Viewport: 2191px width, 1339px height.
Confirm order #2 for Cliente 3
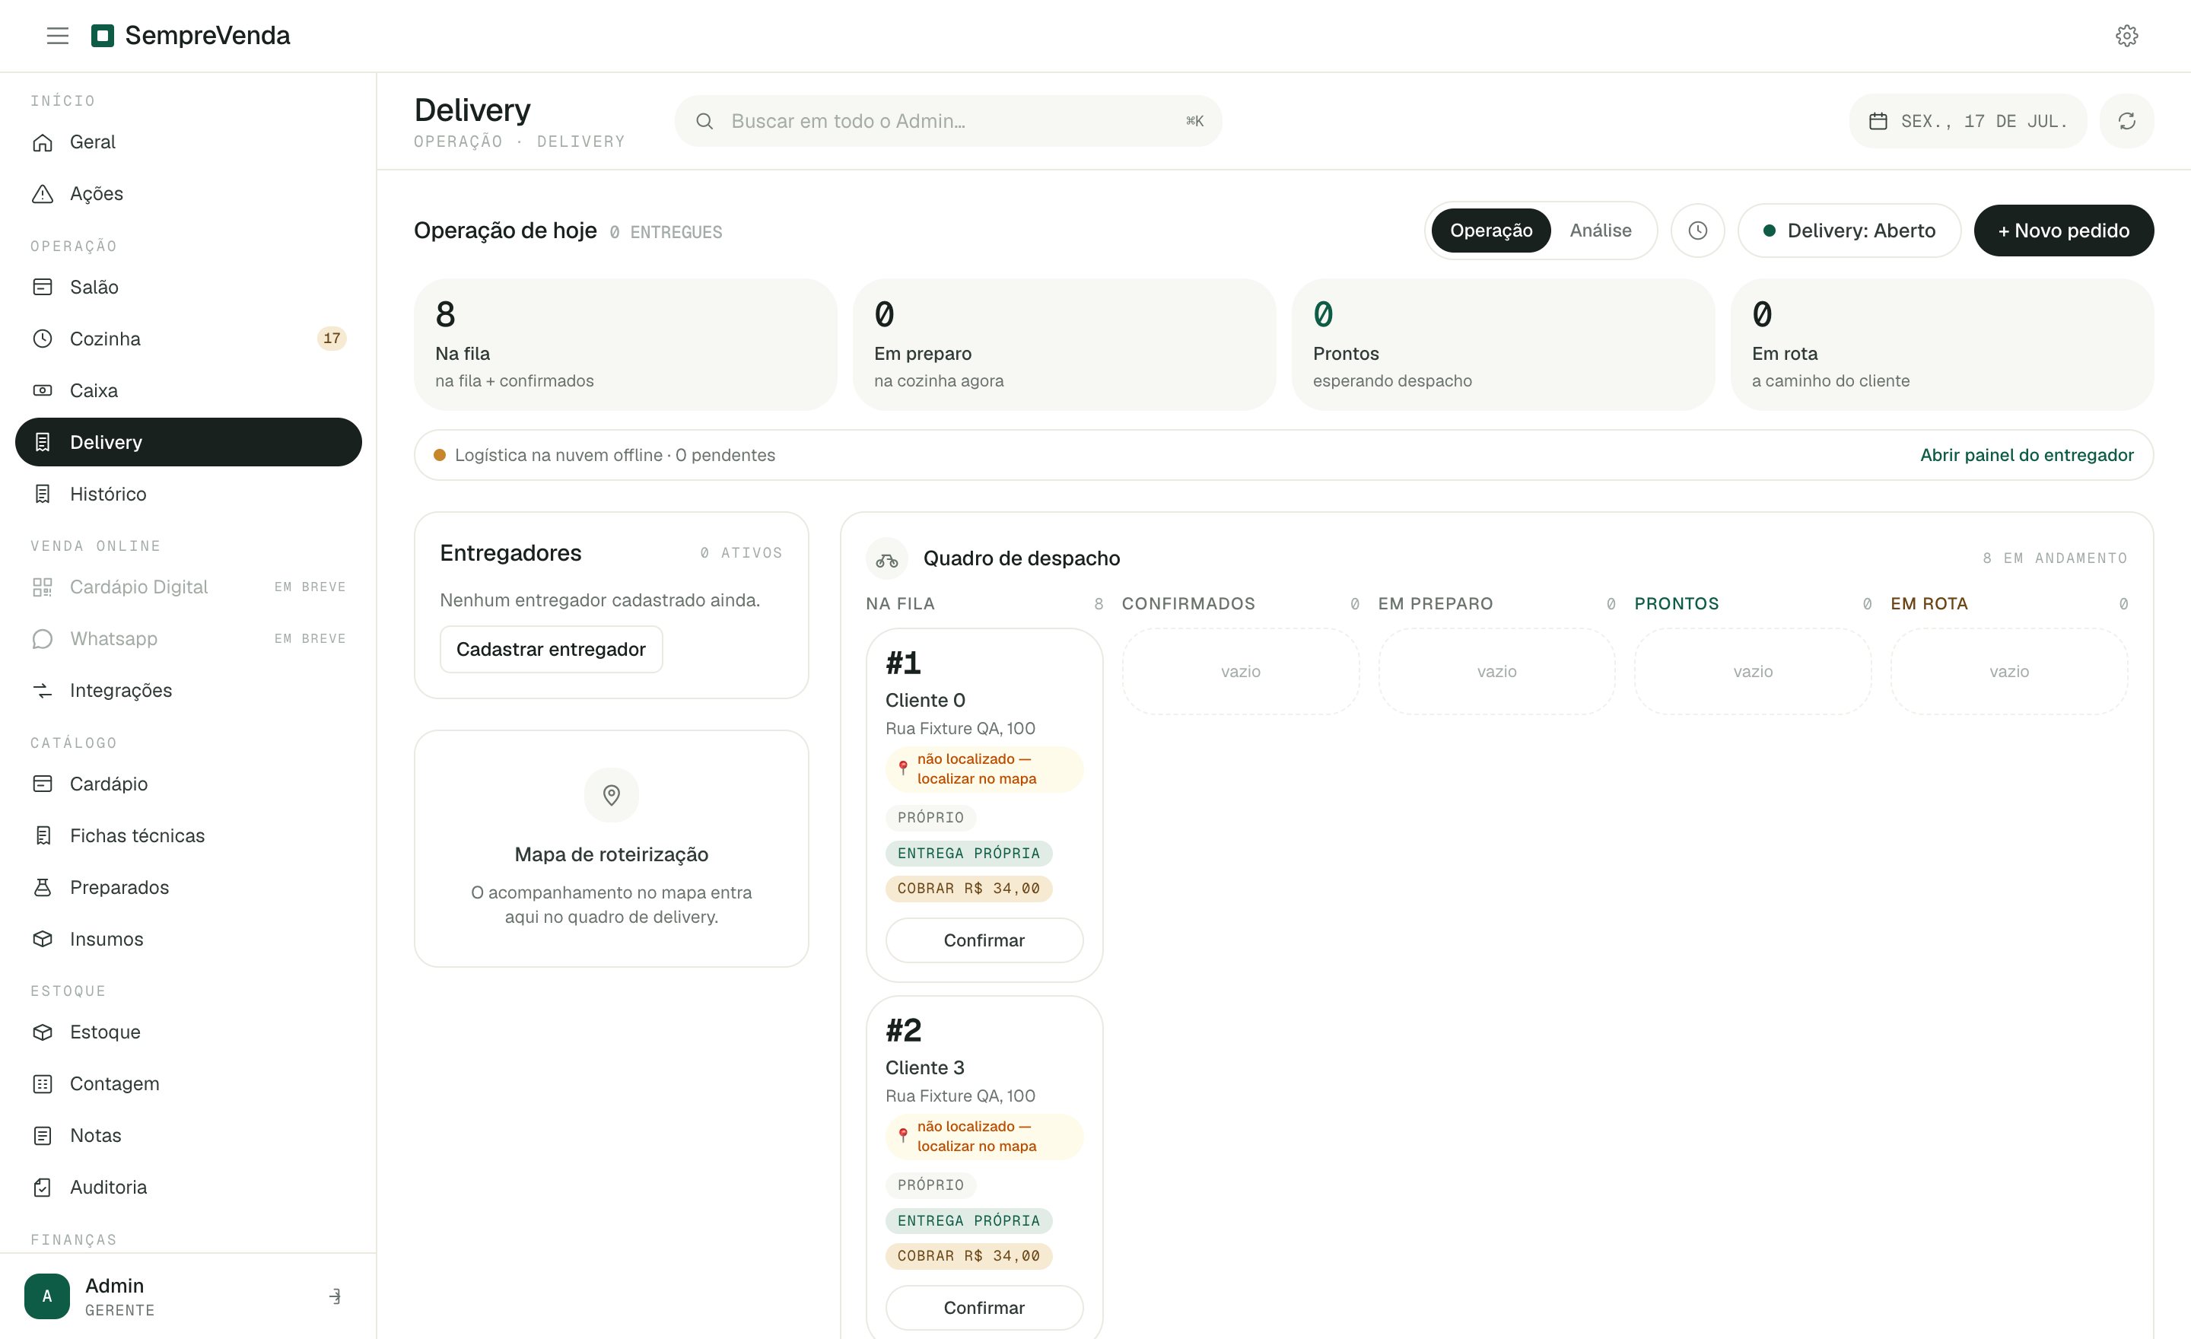[984, 1307]
